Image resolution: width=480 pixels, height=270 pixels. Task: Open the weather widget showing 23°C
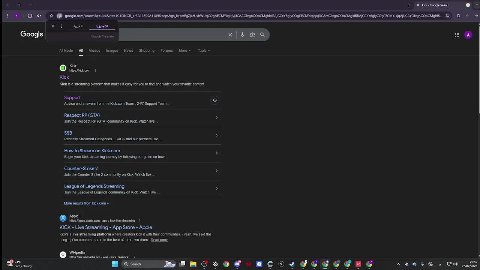click(19, 264)
